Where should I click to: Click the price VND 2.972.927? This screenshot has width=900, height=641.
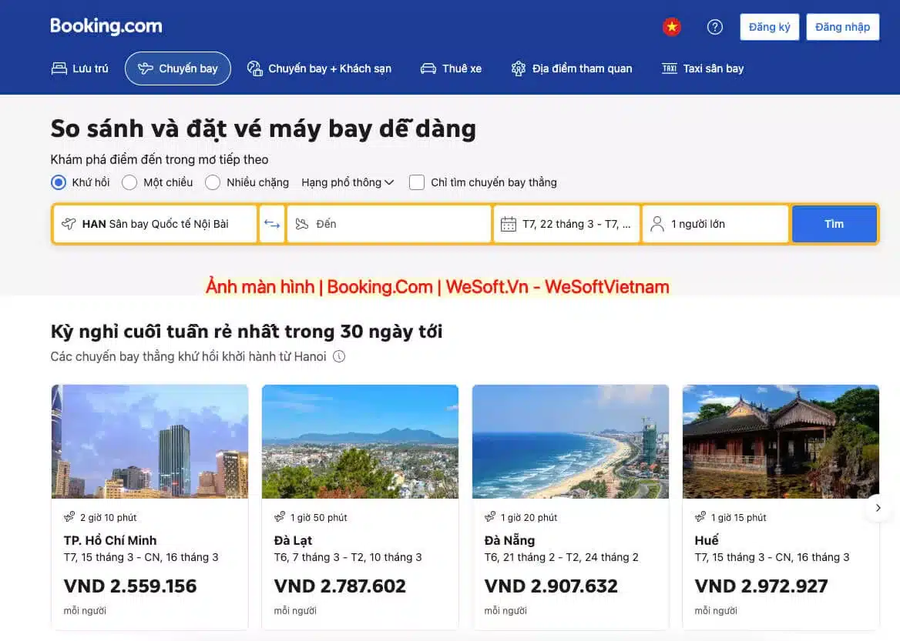761,586
